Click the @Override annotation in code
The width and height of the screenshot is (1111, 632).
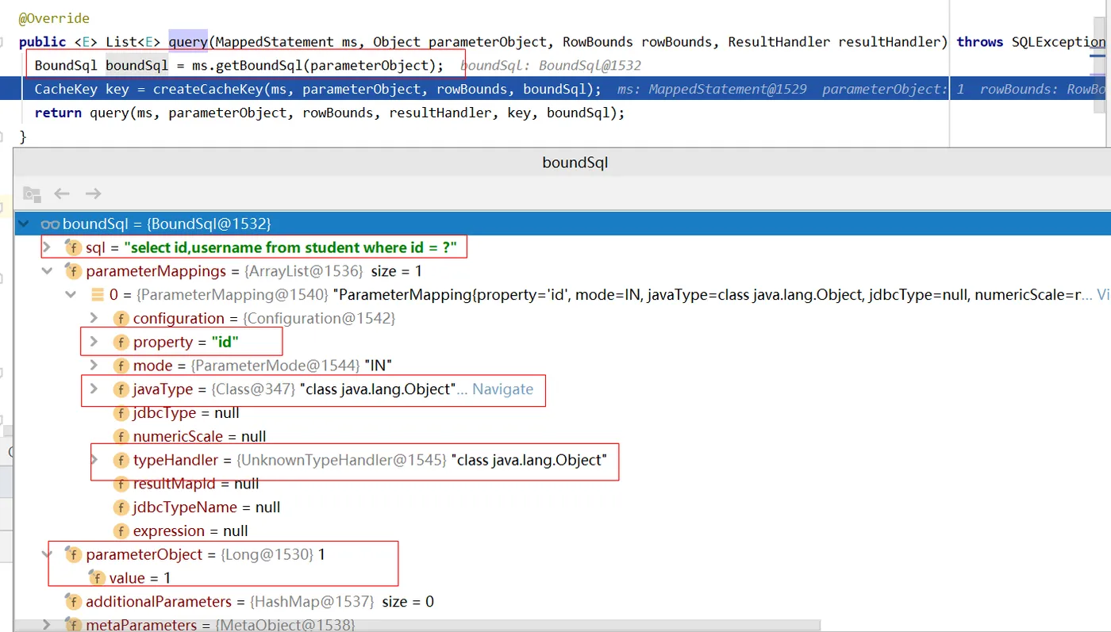54,17
